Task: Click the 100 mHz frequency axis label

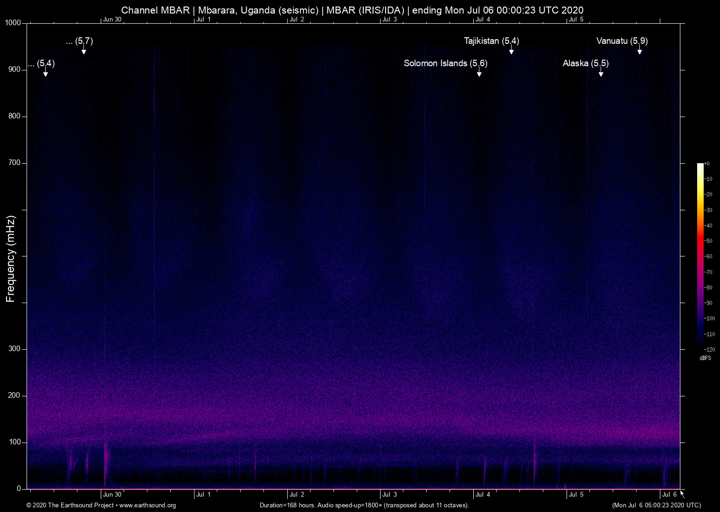Action: [14, 442]
